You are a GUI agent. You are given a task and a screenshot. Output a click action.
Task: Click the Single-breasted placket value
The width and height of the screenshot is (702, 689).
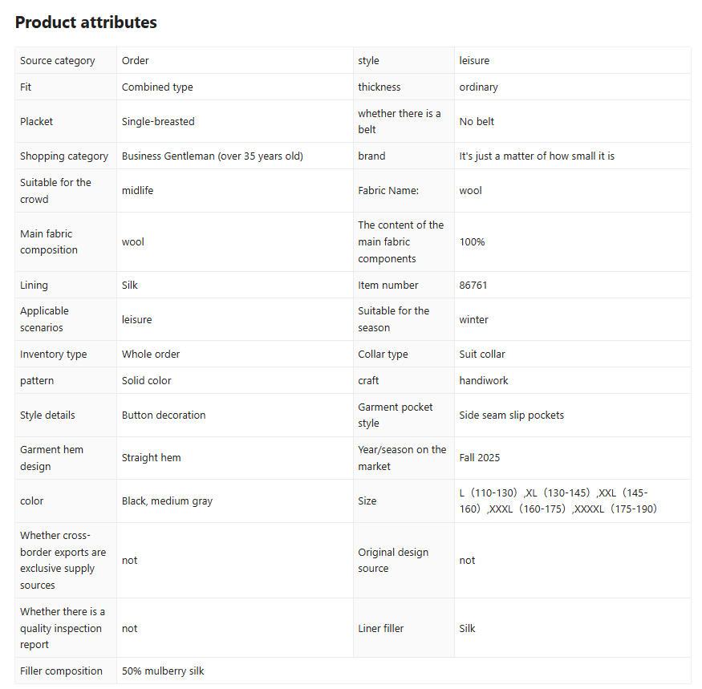point(158,122)
